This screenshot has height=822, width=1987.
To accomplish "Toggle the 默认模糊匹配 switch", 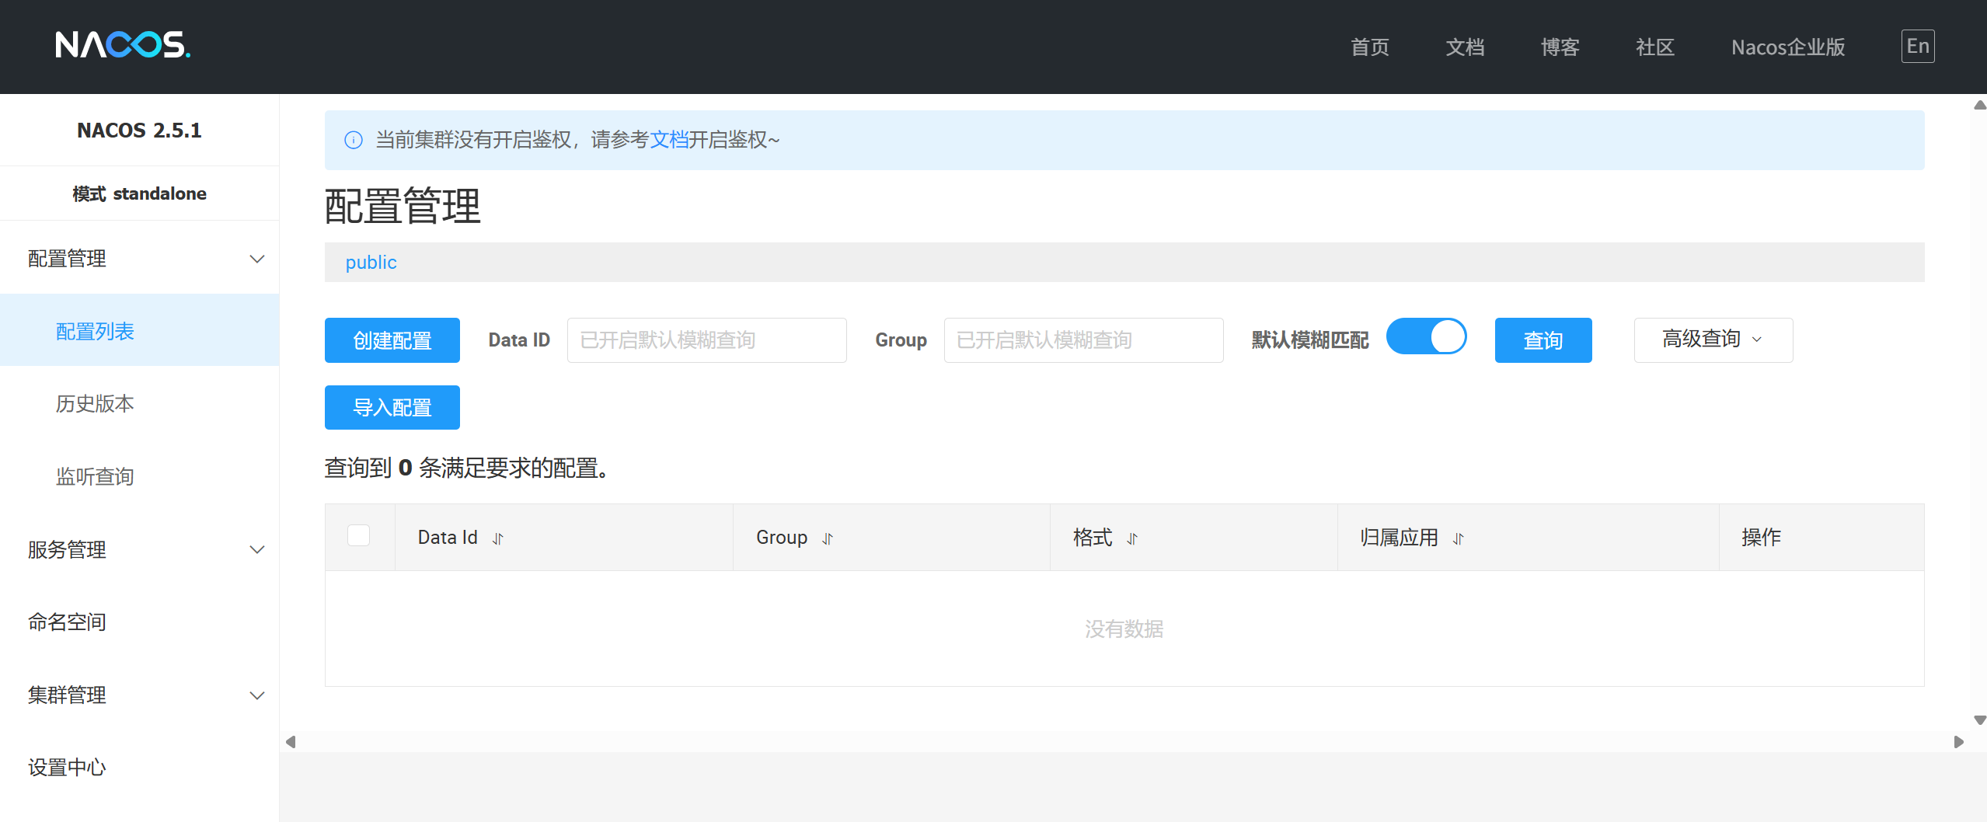I will 1427,336.
